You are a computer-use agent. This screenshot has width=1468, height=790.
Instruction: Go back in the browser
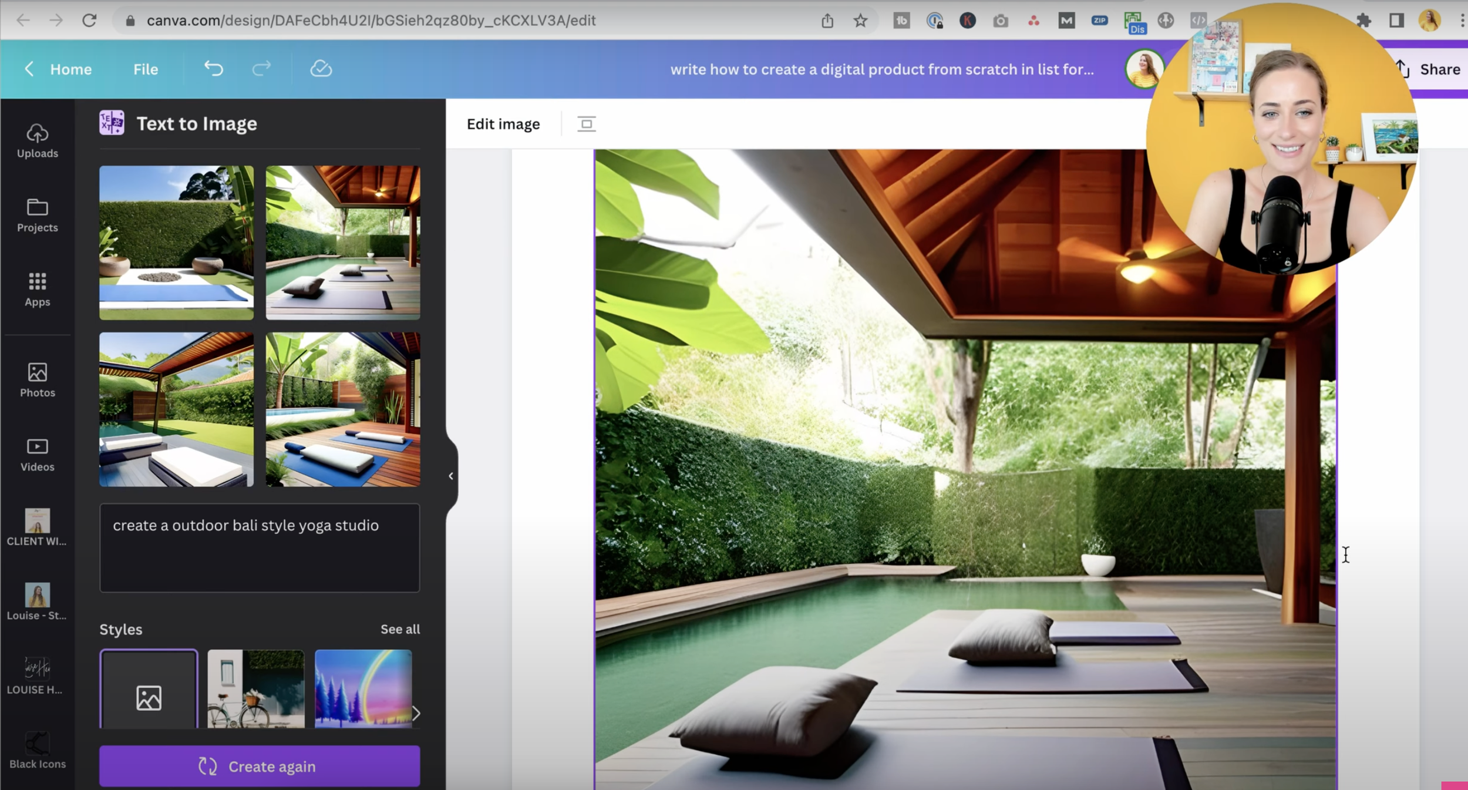(x=23, y=21)
